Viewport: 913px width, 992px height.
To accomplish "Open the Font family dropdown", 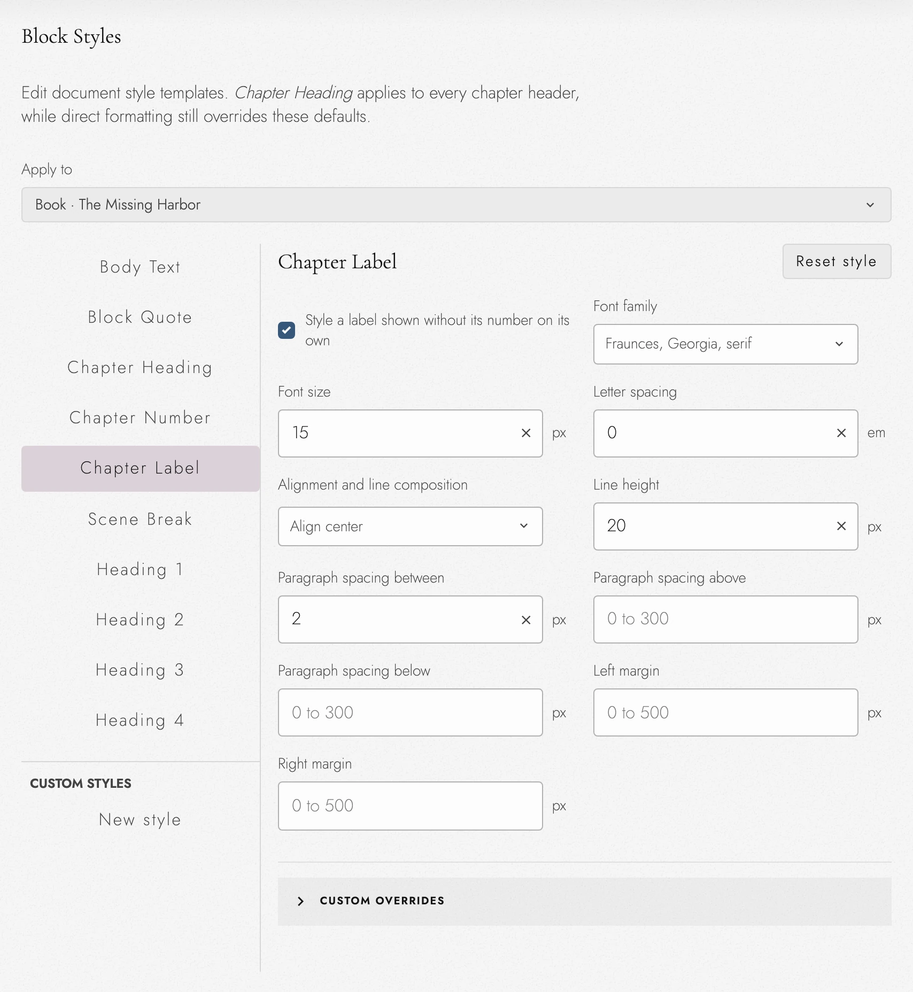I will pyautogui.click(x=725, y=344).
